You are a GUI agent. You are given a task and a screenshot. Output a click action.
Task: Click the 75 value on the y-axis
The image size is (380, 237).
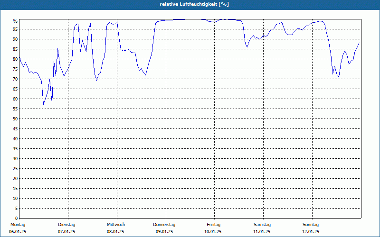point(15,69)
